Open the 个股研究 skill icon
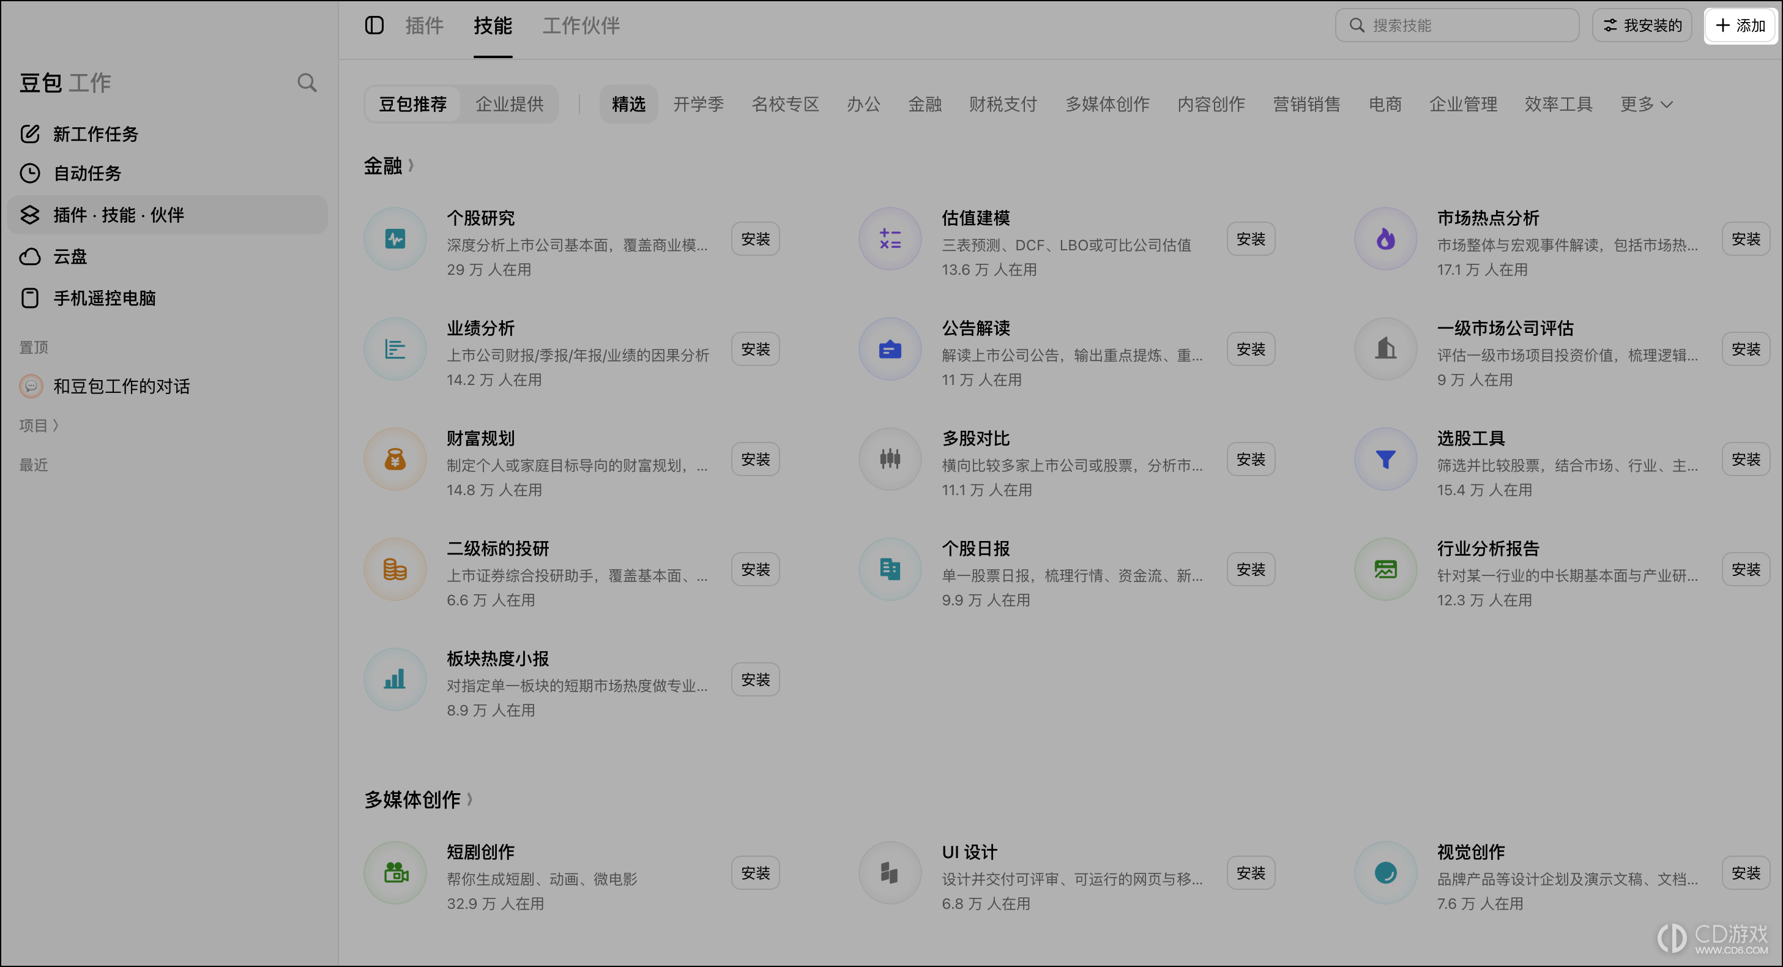1783x967 pixels. coord(395,239)
